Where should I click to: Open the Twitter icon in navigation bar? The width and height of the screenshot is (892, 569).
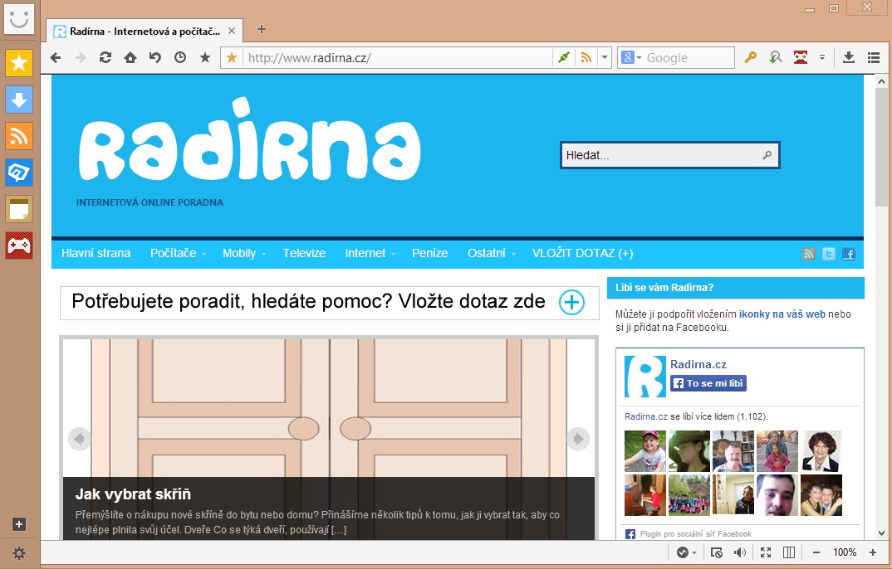pos(828,254)
